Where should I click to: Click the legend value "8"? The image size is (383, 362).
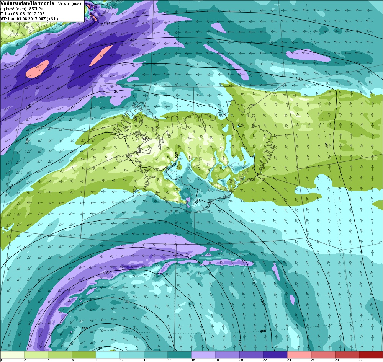pyautogui.click(x=96, y=360)
